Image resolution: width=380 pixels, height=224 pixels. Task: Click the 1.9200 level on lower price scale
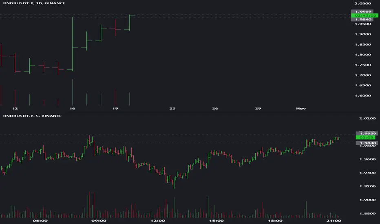coord(367,186)
